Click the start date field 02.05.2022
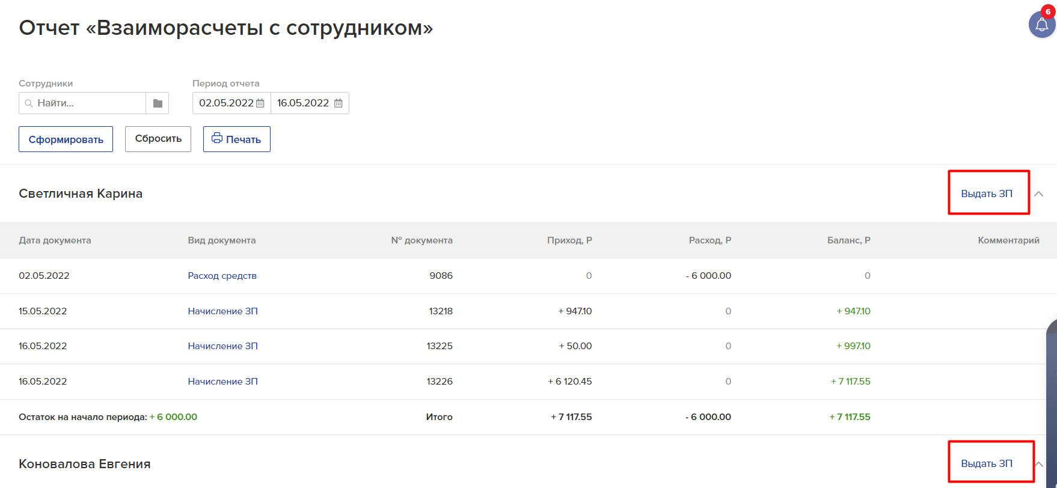This screenshot has width=1057, height=488. (x=226, y=103)
